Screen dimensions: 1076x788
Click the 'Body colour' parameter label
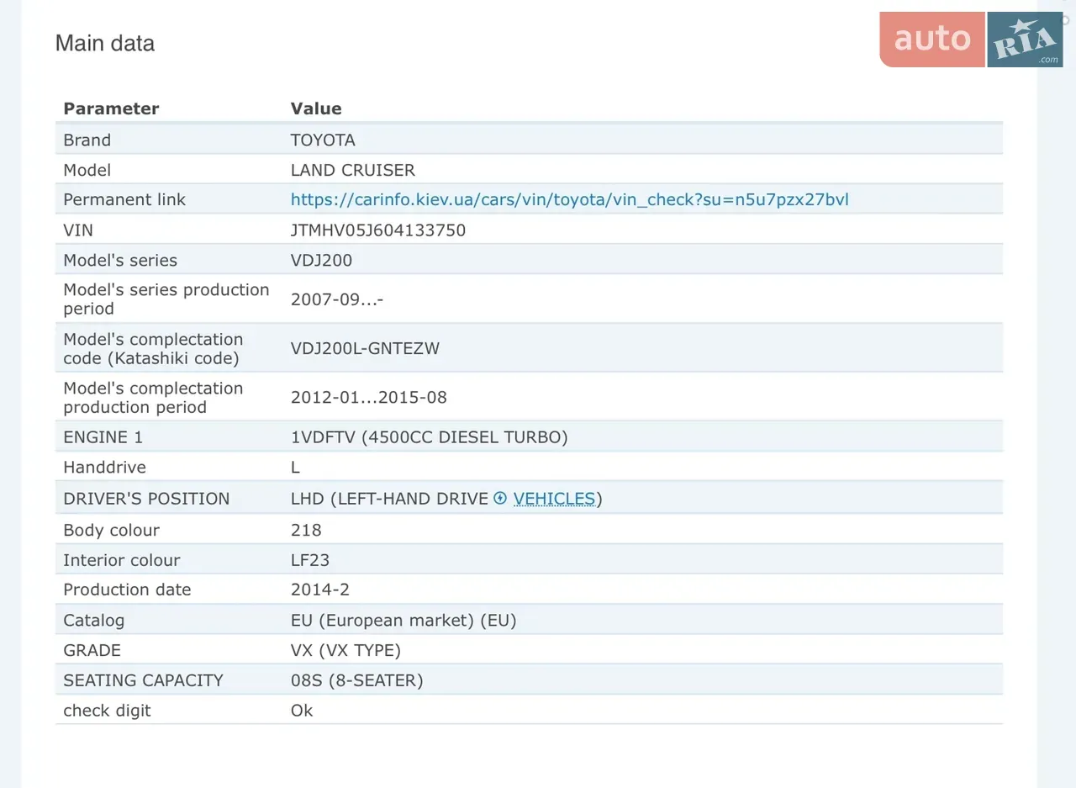tap(112, 530)
